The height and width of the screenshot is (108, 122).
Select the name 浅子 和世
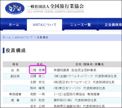pos(38,100)
